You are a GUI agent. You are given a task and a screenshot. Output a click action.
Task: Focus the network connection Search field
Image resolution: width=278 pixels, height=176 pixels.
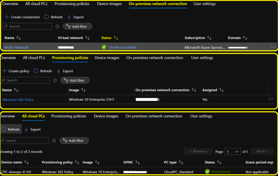27,26
